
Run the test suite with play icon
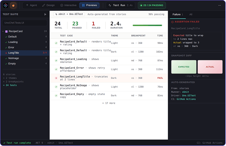coord(45,14)
